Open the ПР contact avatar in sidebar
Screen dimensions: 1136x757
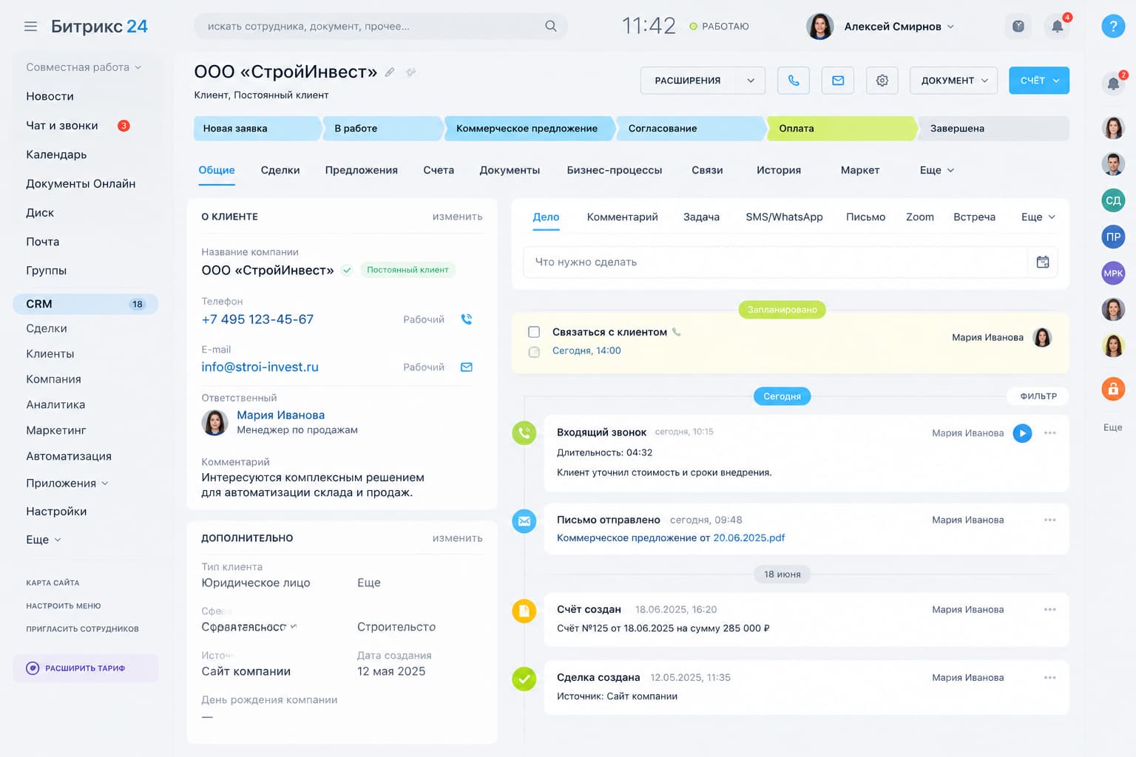point(1113,237)
